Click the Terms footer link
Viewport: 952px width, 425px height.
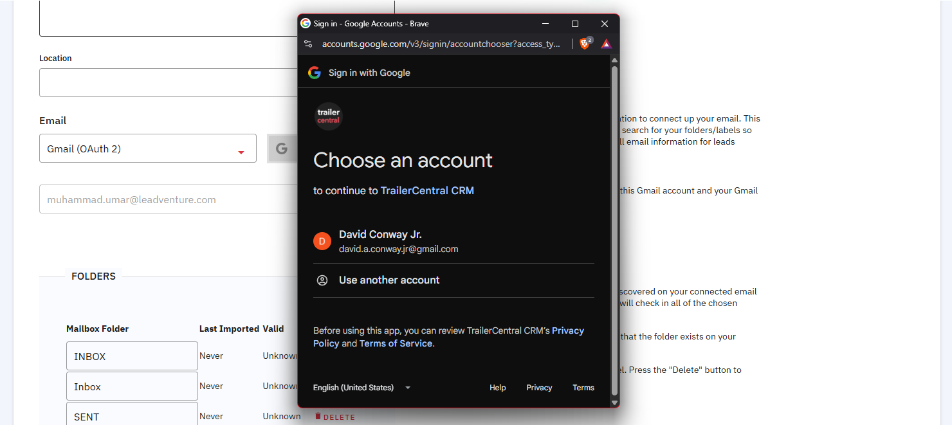(x=583, y=388)
